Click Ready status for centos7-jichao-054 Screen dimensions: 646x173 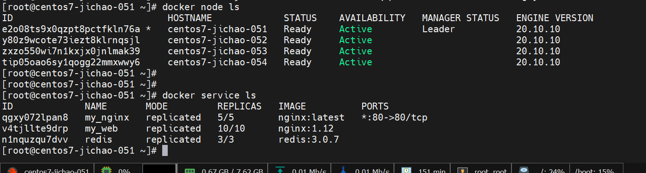tap(298, 63)
